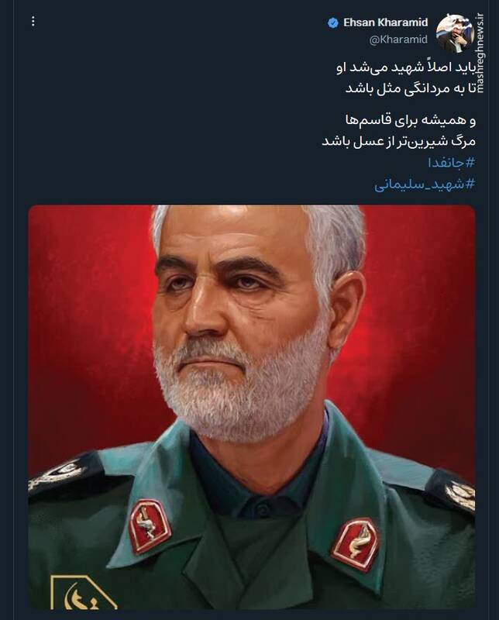499x620 pixels.
Task: Click the right red collar insignia
Action: 356,544
